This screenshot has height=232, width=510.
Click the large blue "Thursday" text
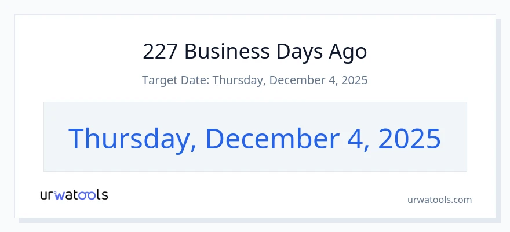129,139
